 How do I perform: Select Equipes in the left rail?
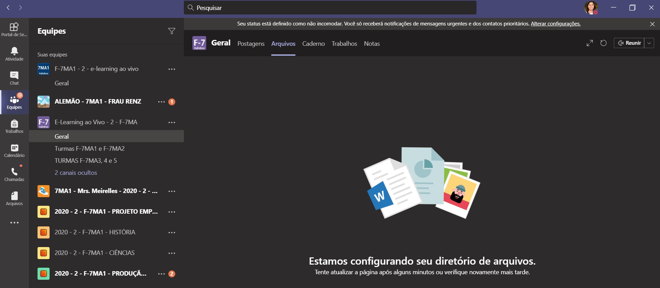pos(14,102)
